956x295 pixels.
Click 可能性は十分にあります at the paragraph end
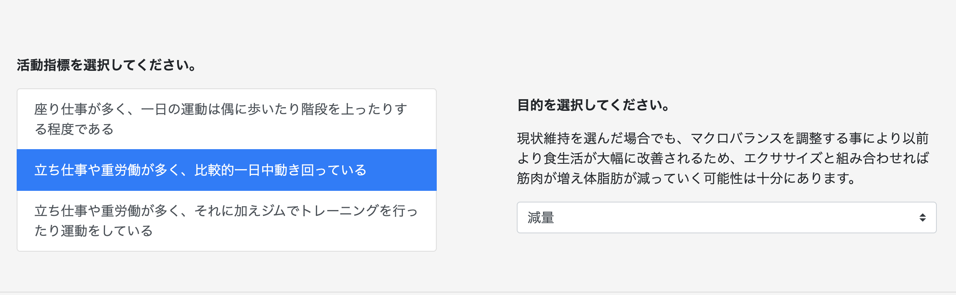pyautogui.click(x=778, y=178)
